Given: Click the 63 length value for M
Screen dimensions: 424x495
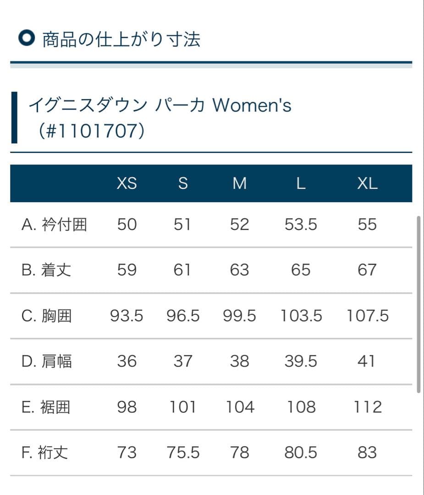Looking at the screenshot, I should pyautogui.click(x=239, y=270).
